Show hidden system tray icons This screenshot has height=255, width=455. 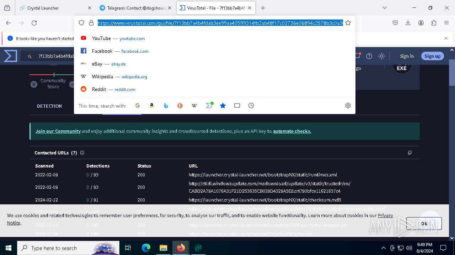pyautogui.click(x=383, y=248)
